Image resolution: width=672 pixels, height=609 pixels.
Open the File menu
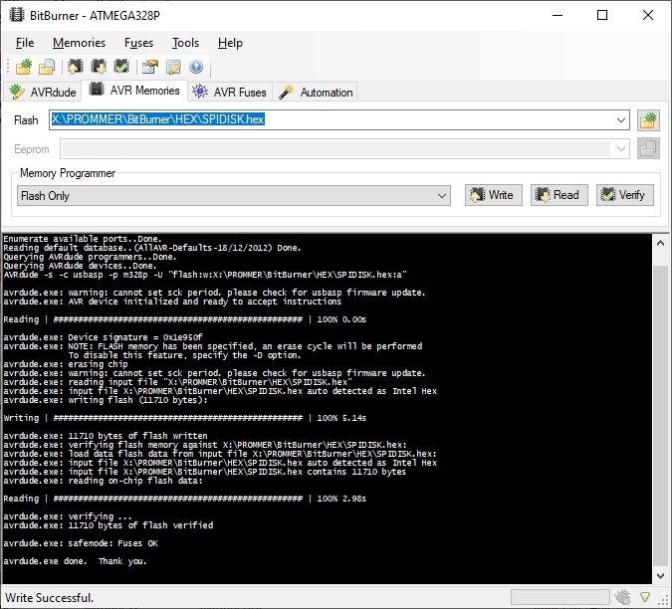pyautogui.click(x=25, y=43)
